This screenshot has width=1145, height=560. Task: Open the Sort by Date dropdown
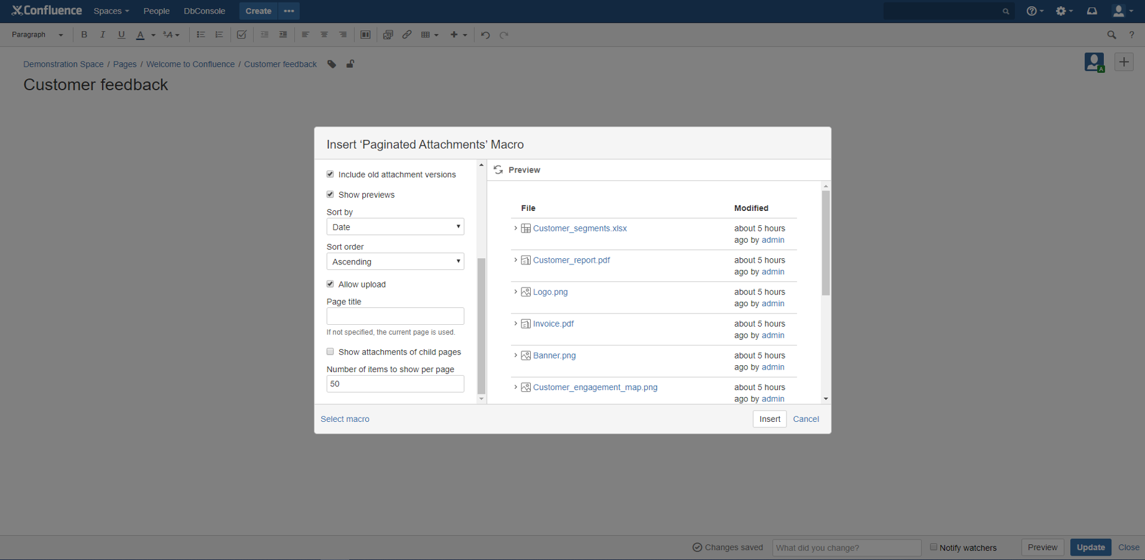point(395,226)
